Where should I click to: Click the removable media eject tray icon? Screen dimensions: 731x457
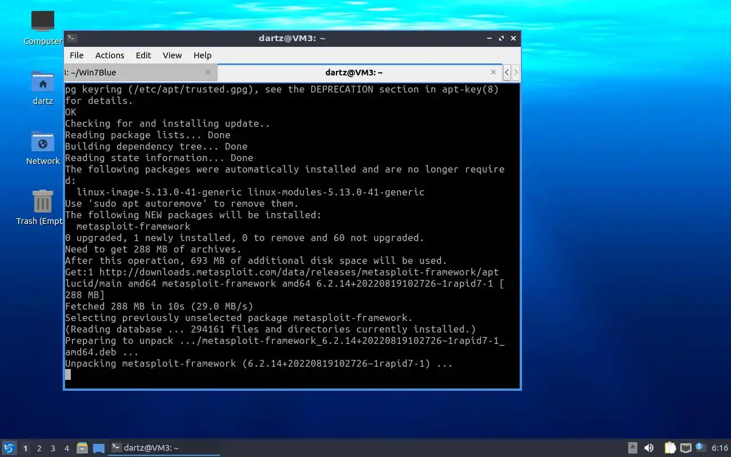pyautogui.click(x=633, y=448)
